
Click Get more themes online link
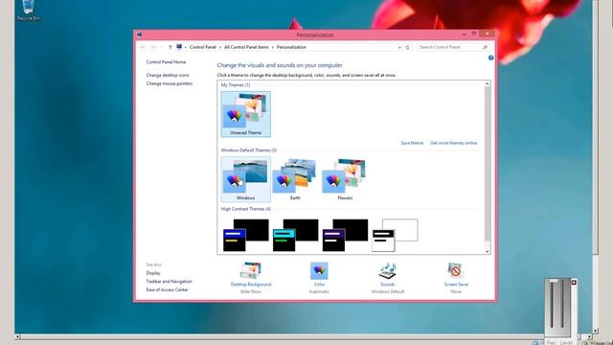[x=453, y=143]
